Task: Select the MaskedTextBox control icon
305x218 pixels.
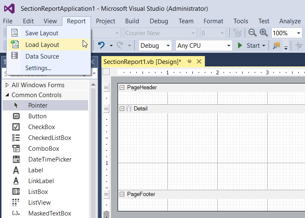Action: point(16,213)
